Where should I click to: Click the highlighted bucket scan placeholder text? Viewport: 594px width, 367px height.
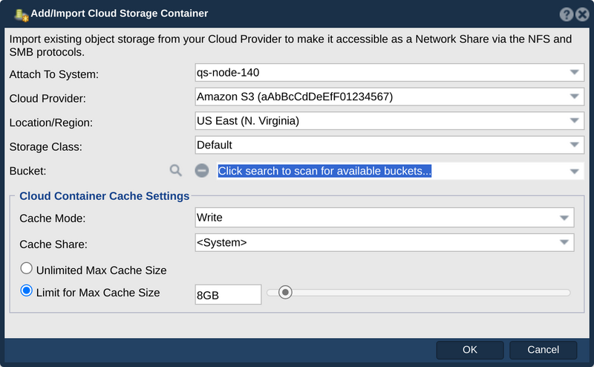(324, 171)
